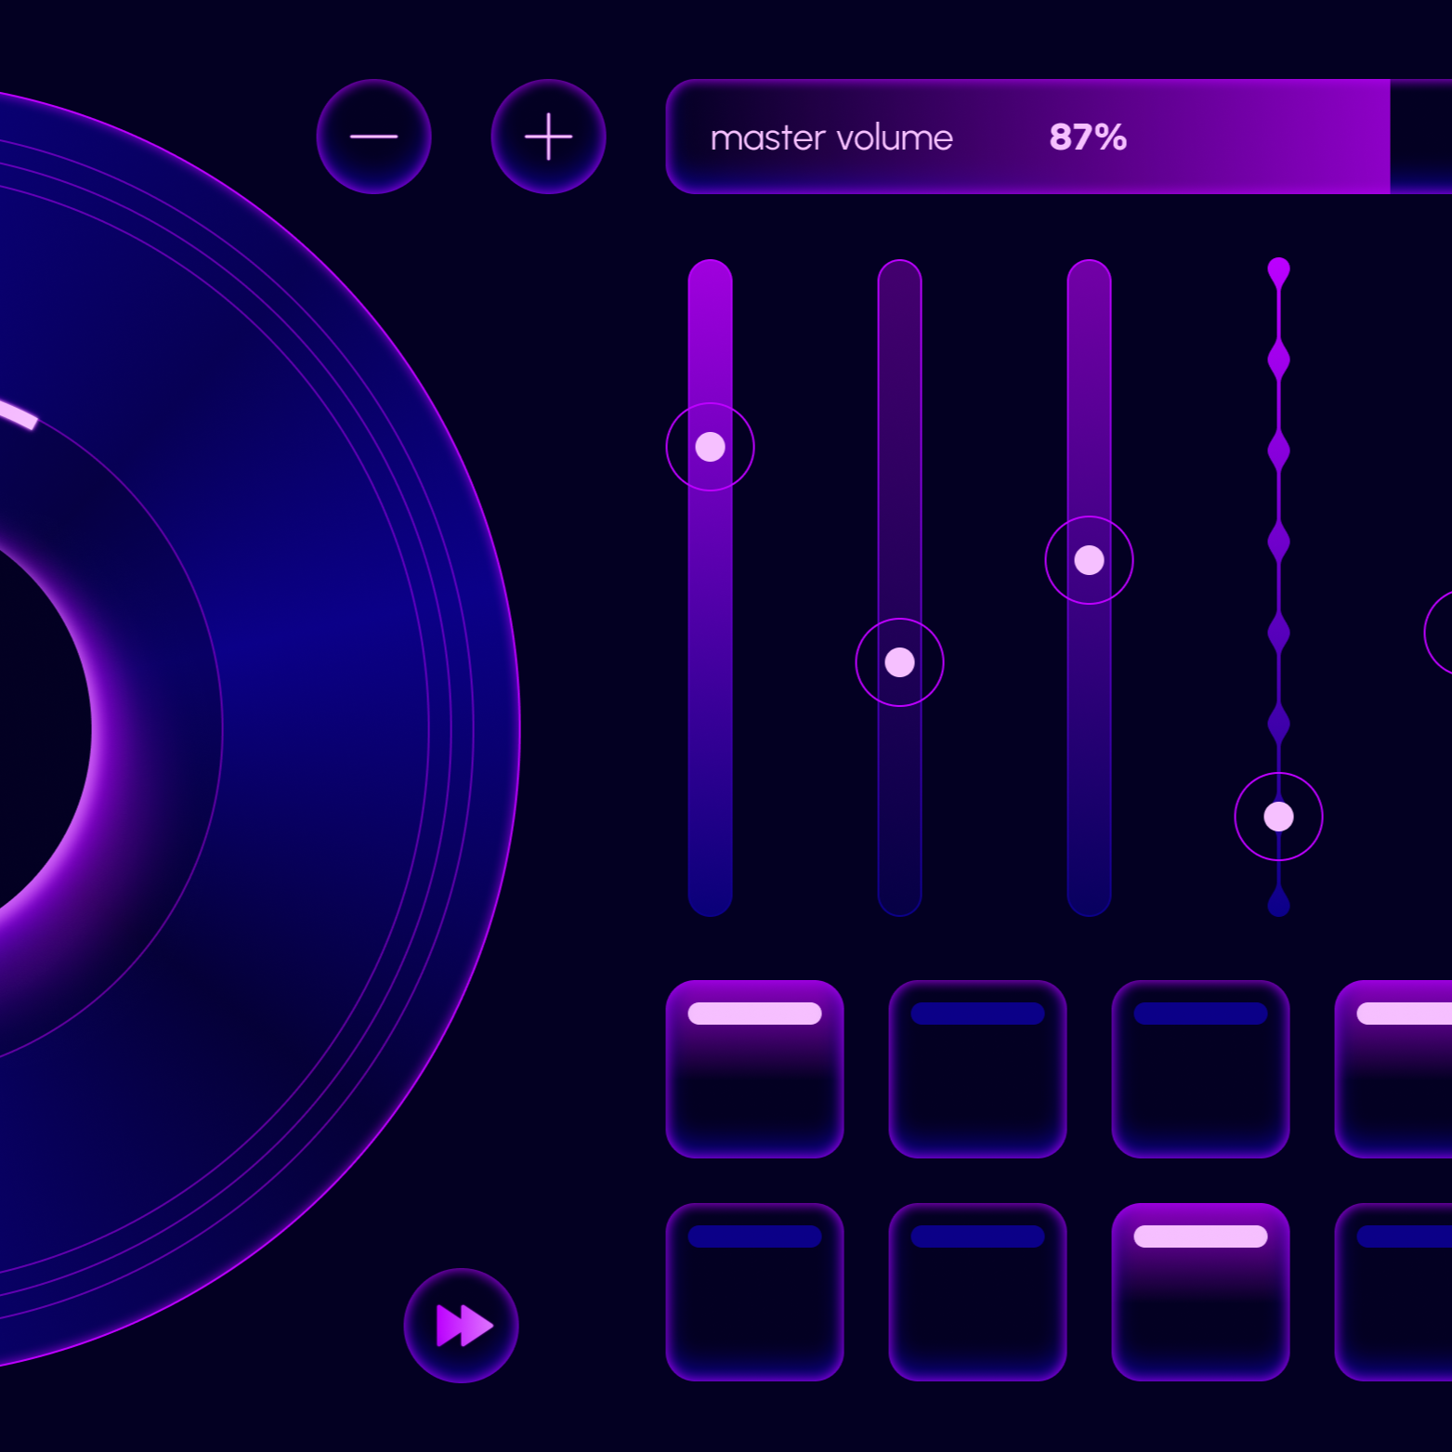Toggle the third pad in top row
1452x1452 pixels.
(1200, 1069)
